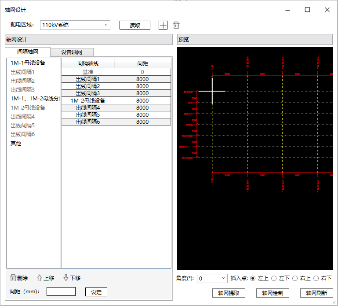338x306 pixels.
Task: Select 1M-2母线设备 in the left list
Action: point(28,107)
